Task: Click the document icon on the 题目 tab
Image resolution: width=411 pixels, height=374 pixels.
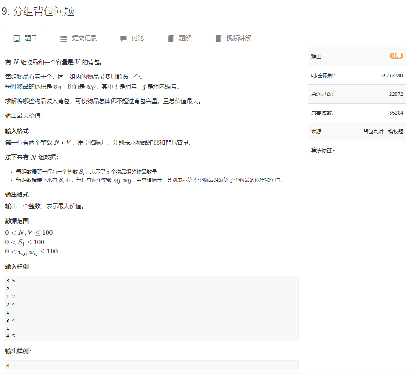Action: pos(16,38)
